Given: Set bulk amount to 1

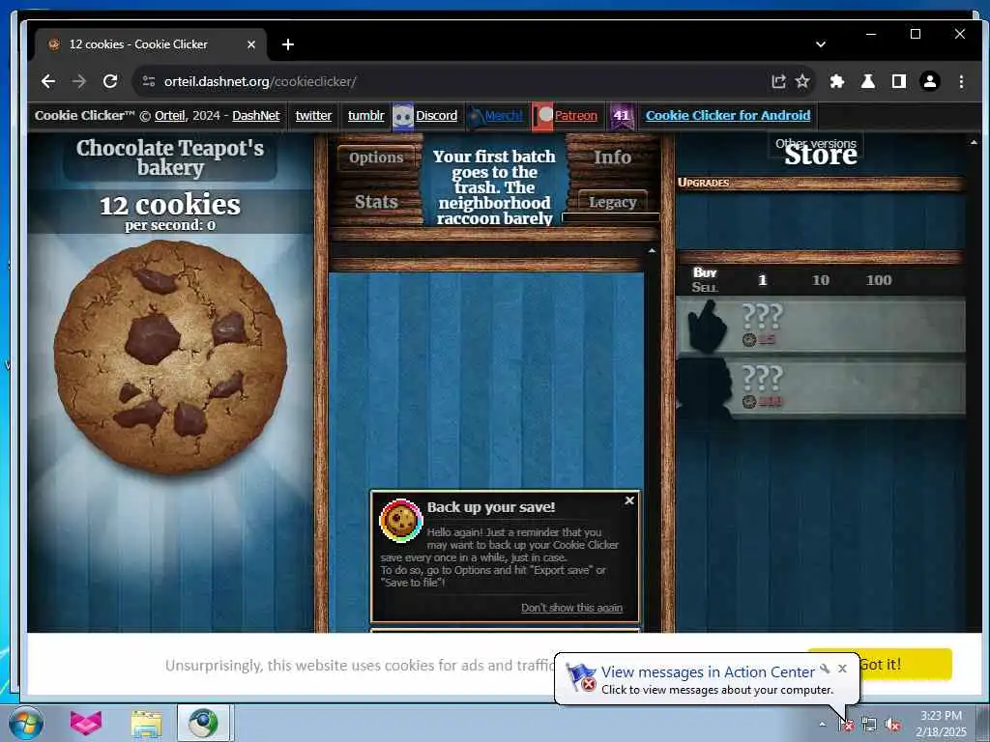Looking at the screenshot, I should click(762, 280).
